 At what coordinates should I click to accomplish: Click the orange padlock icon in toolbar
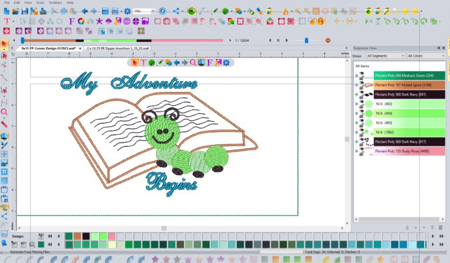click(x=320, y=21)
